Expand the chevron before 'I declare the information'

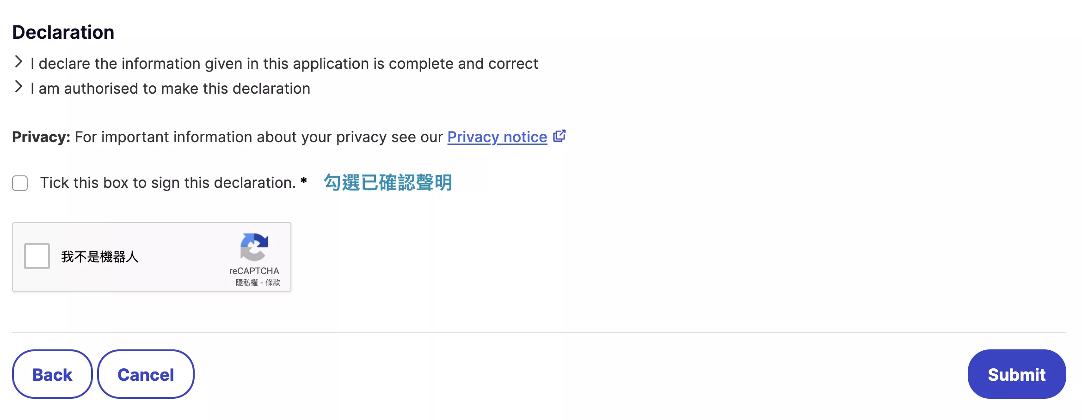pos(18,62)
